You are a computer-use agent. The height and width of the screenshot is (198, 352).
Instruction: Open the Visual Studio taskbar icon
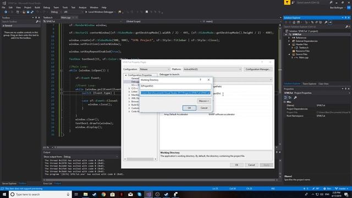(x=148, y=194)
